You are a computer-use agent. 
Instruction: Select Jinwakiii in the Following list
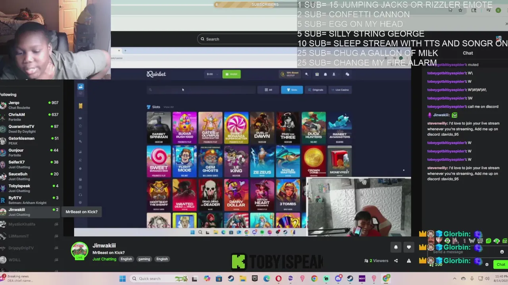click(30, 212)
